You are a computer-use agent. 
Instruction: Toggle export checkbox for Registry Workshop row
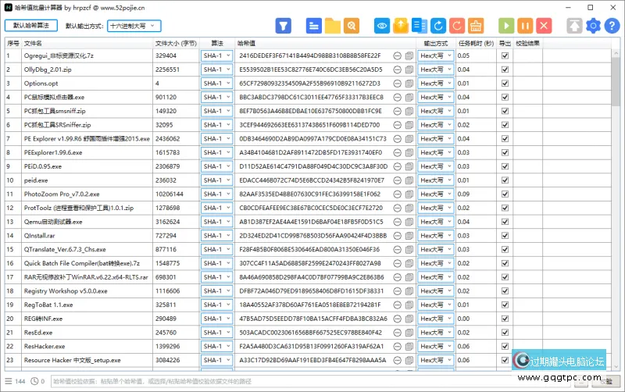tap(505, 291)
